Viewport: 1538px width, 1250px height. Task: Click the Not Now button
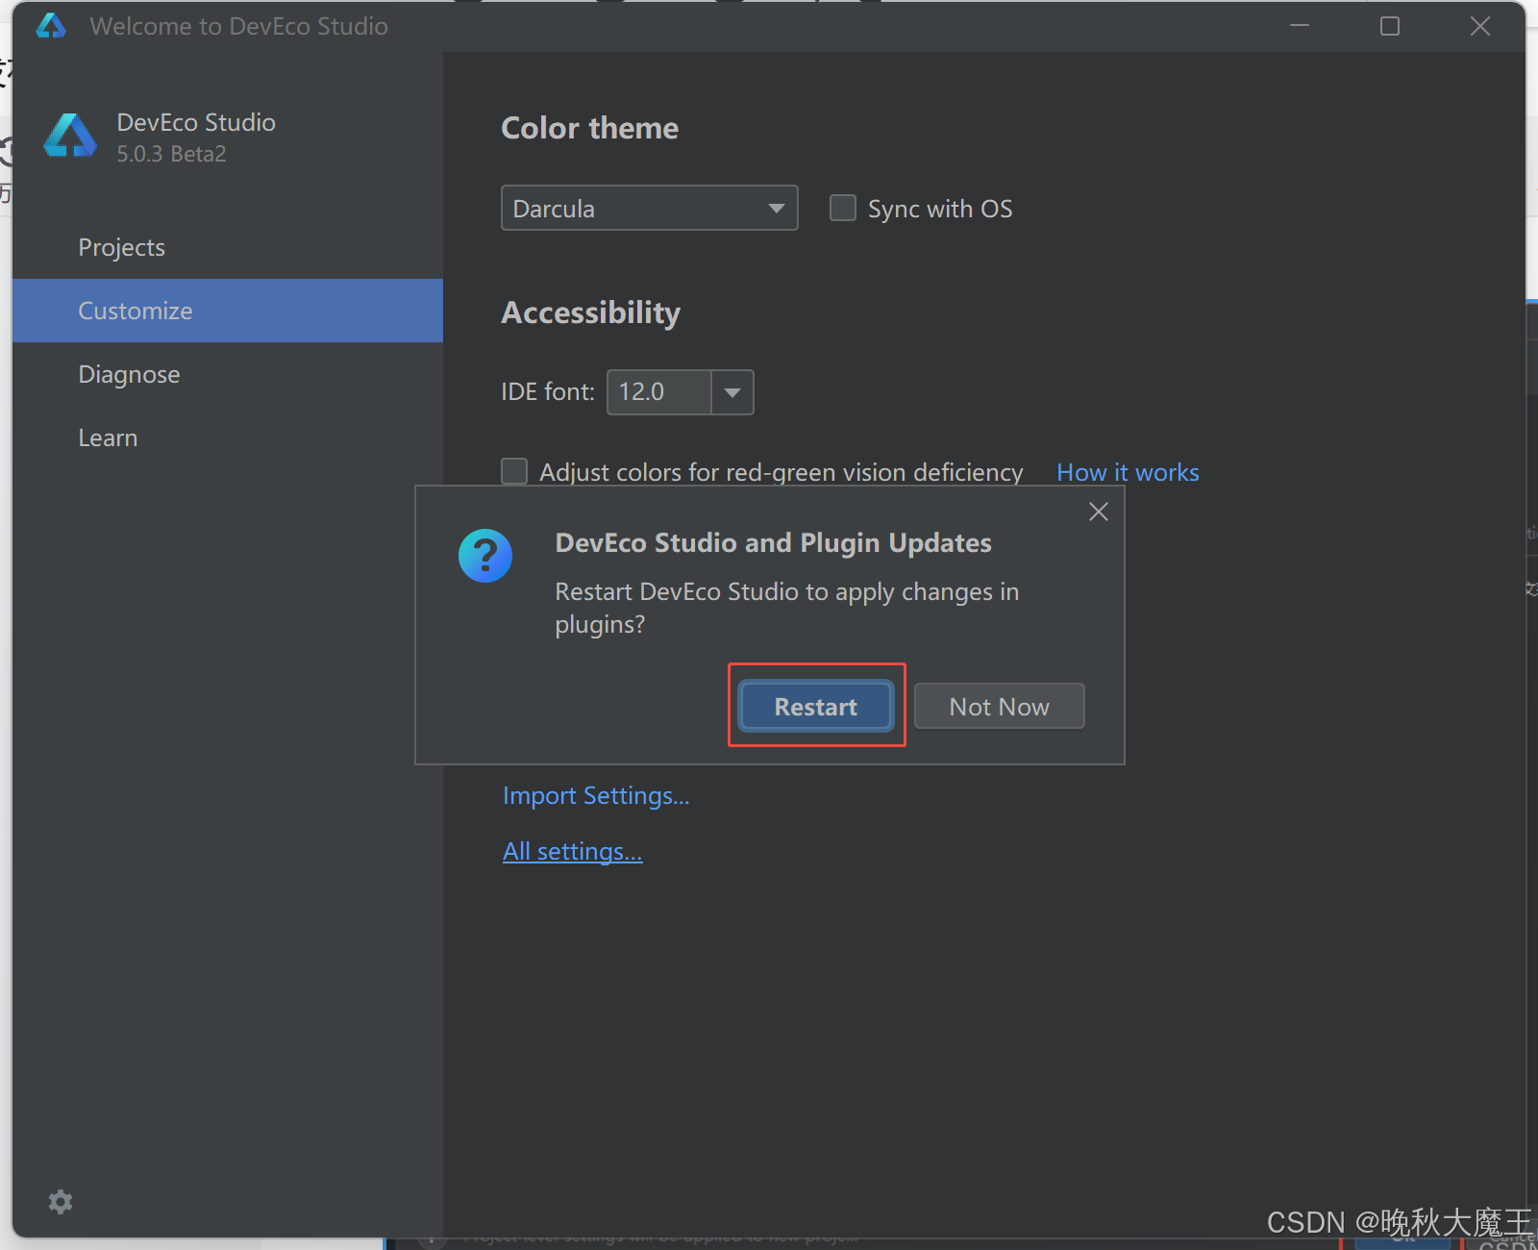click(999, 707)
